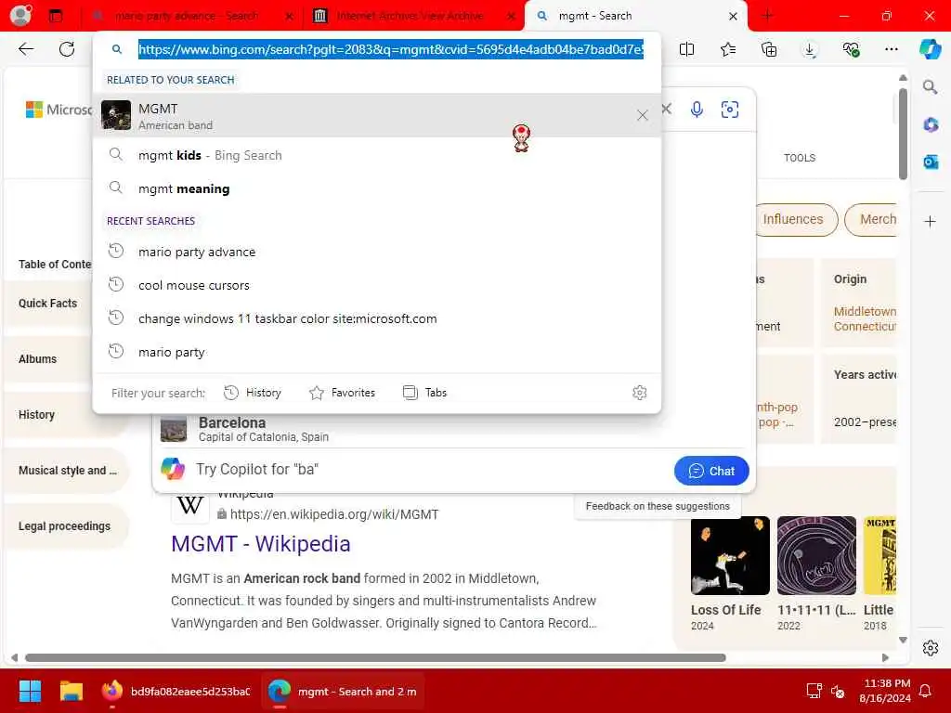The height and width of the screenshot is (713, 951).
Task: Open split screen view
Action: tap(686, 49)
